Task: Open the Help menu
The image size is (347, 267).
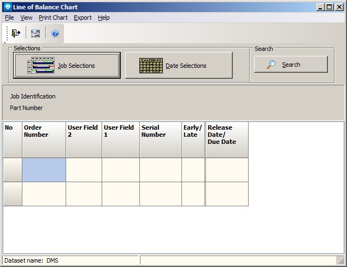Action: pos(104,18)
